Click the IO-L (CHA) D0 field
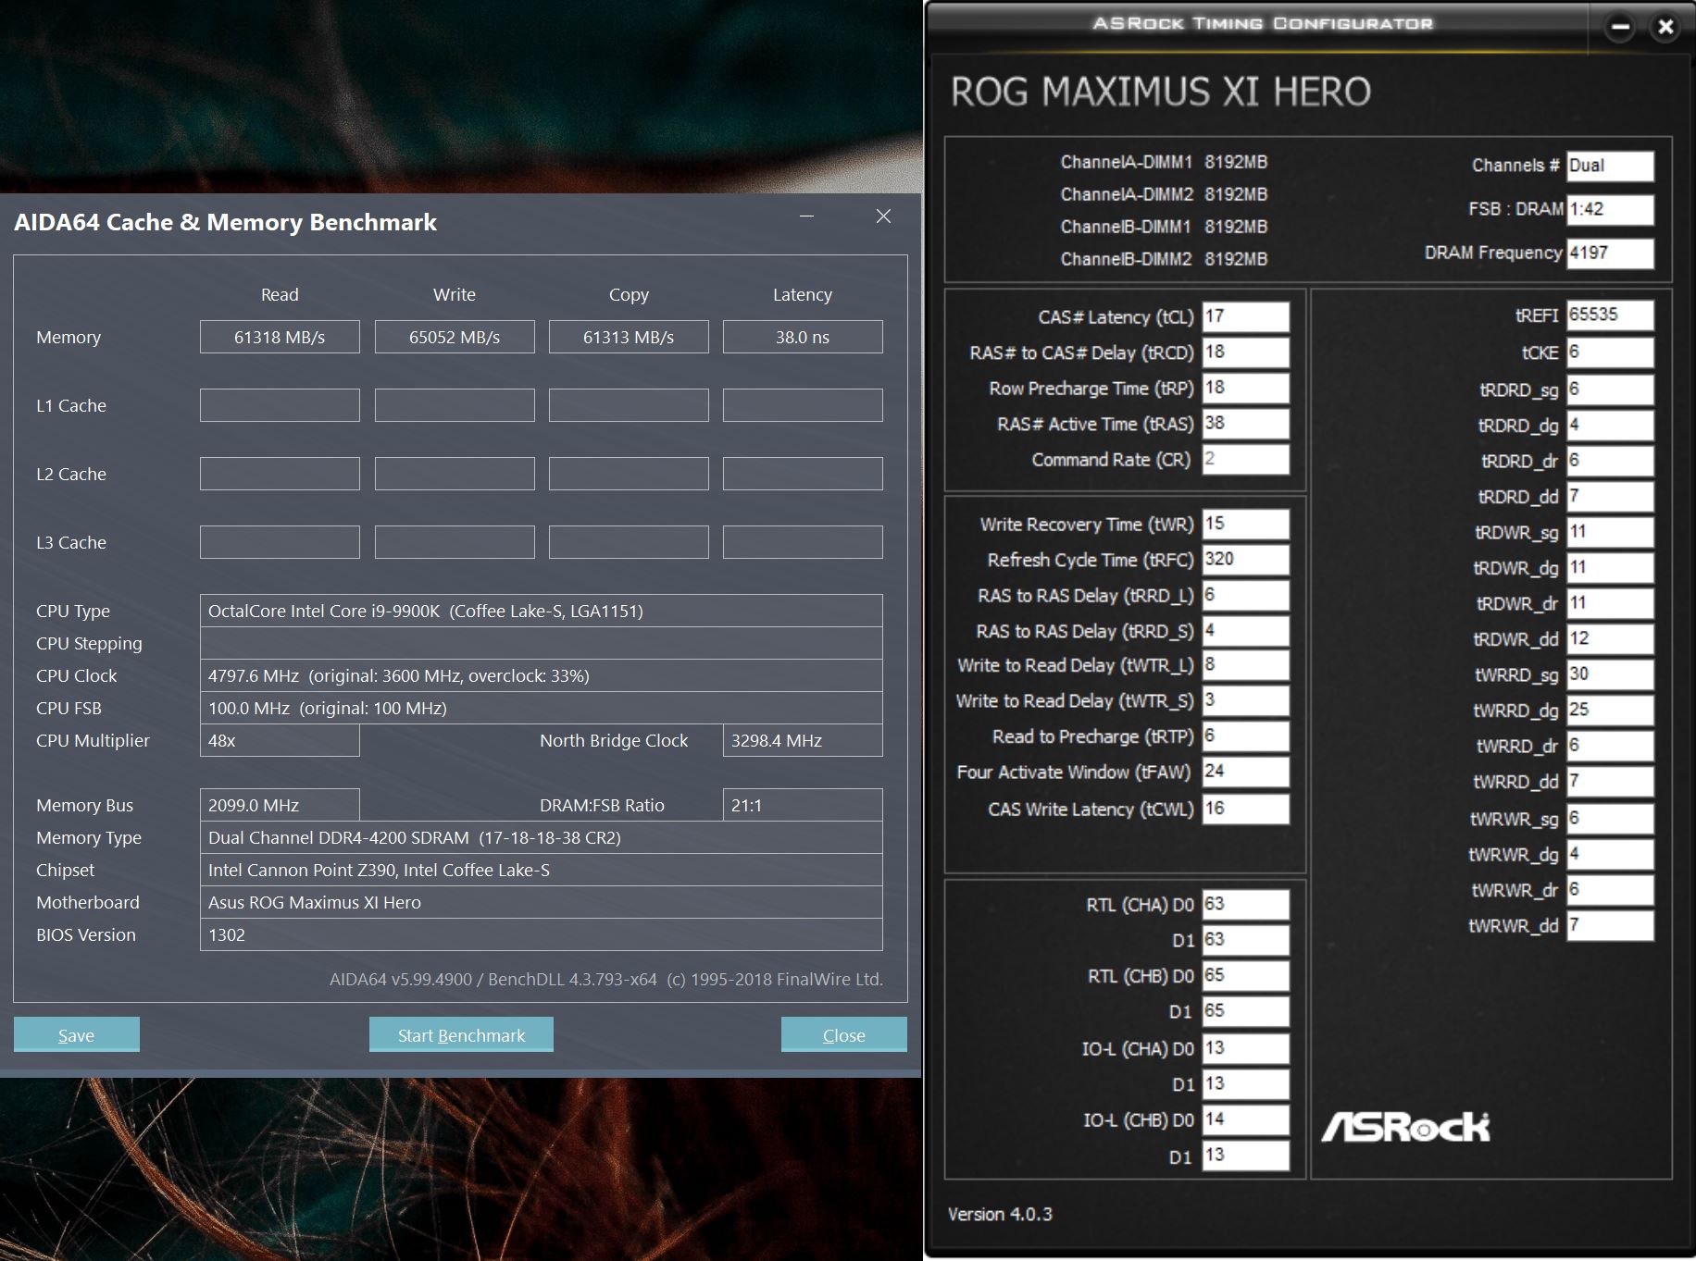The height and width of the screenshot is (1261, 1696). (x=1245, y=1048)
